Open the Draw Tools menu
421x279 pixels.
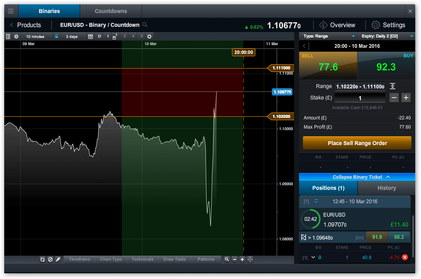pyautogui.click(x=174, y=259)
